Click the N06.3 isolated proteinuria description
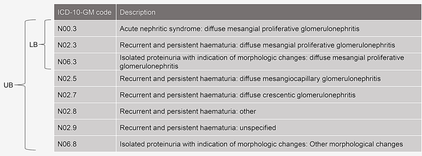This screenshot has width=422, height=156. click(262, 61)
